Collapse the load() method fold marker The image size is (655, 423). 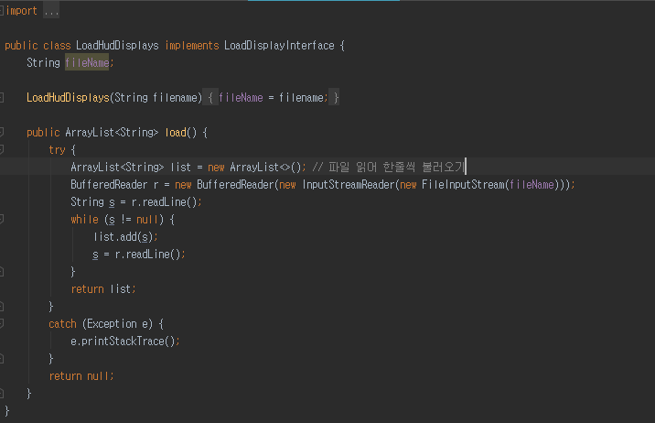pyautogui.click(x=2, y=133)
